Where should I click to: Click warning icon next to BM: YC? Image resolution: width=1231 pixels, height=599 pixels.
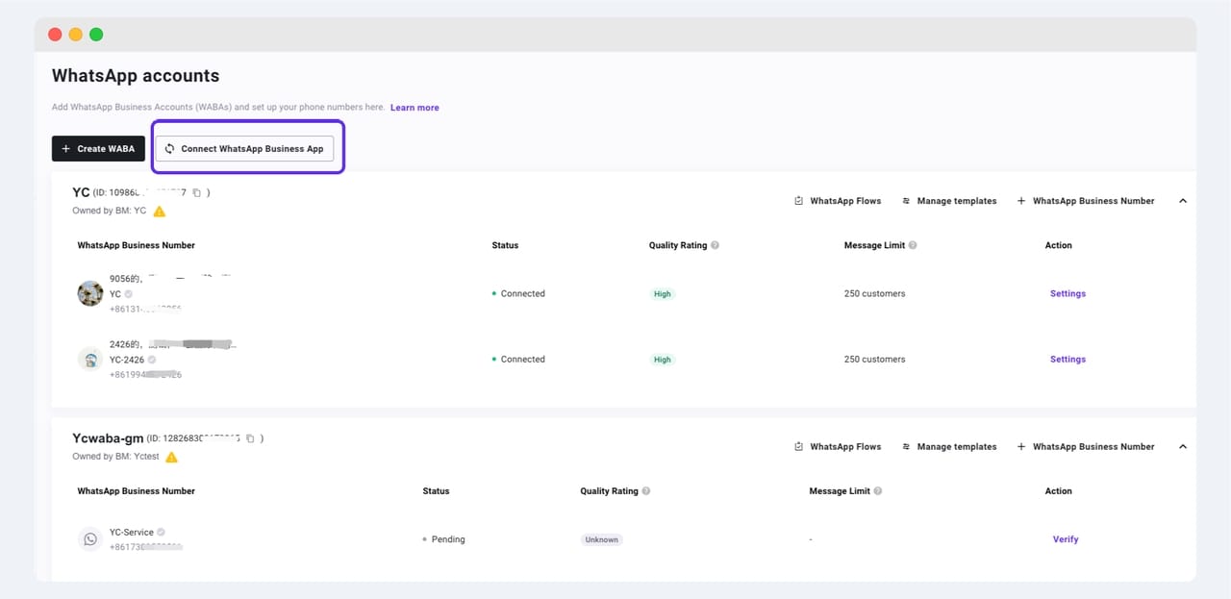[x=160, y=212]
